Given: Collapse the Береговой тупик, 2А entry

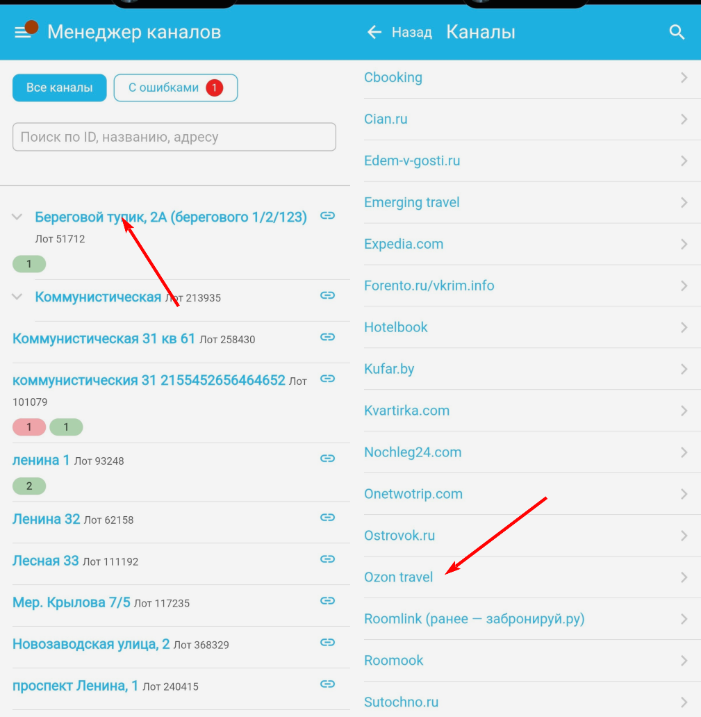Looking at the screenshot, I should (x=17, y=217).
